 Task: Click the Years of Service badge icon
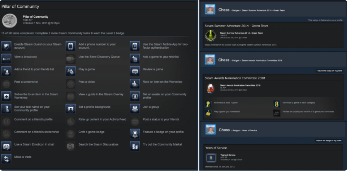211,158
